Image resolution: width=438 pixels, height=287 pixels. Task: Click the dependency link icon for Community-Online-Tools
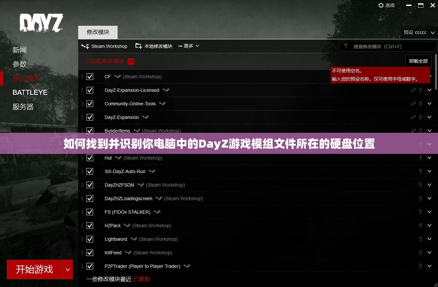point(413,103)
